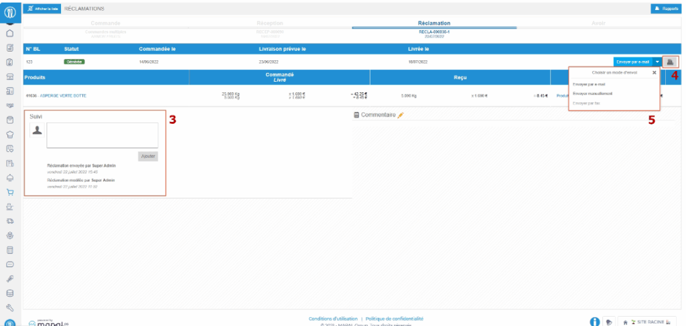Image resolution: width=686 pixels, height=326 pixels.
Task: Click the Afficher la liste button
Action: pos(43,8)
